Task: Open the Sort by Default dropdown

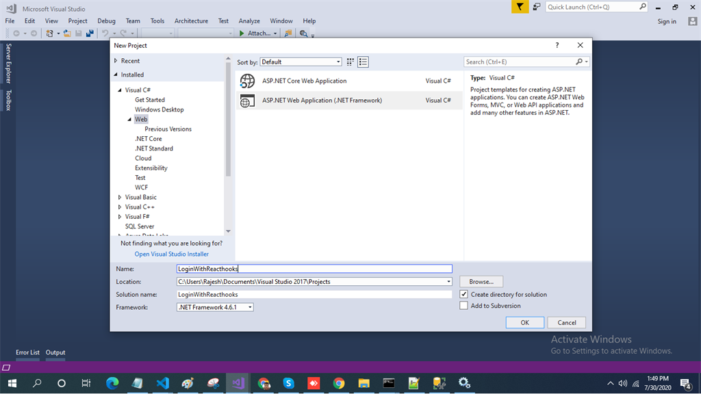Action: coord(301,62)
